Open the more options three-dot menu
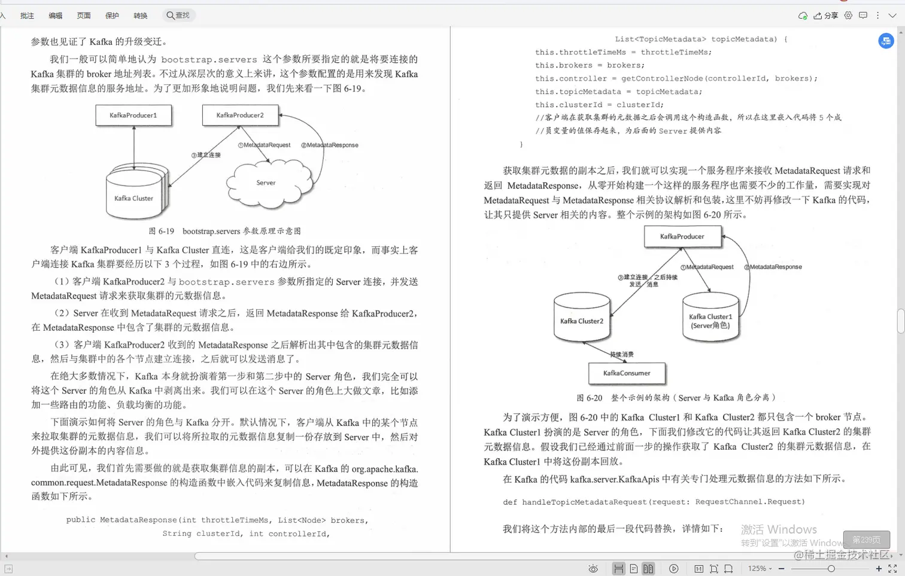The image size is (905, 576). [877, 16]
